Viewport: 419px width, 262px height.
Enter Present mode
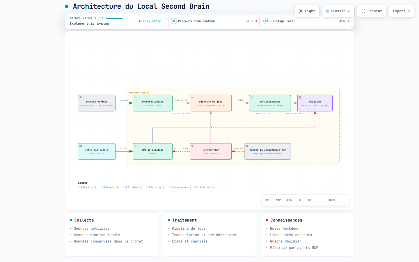click(x=372, y=11)
